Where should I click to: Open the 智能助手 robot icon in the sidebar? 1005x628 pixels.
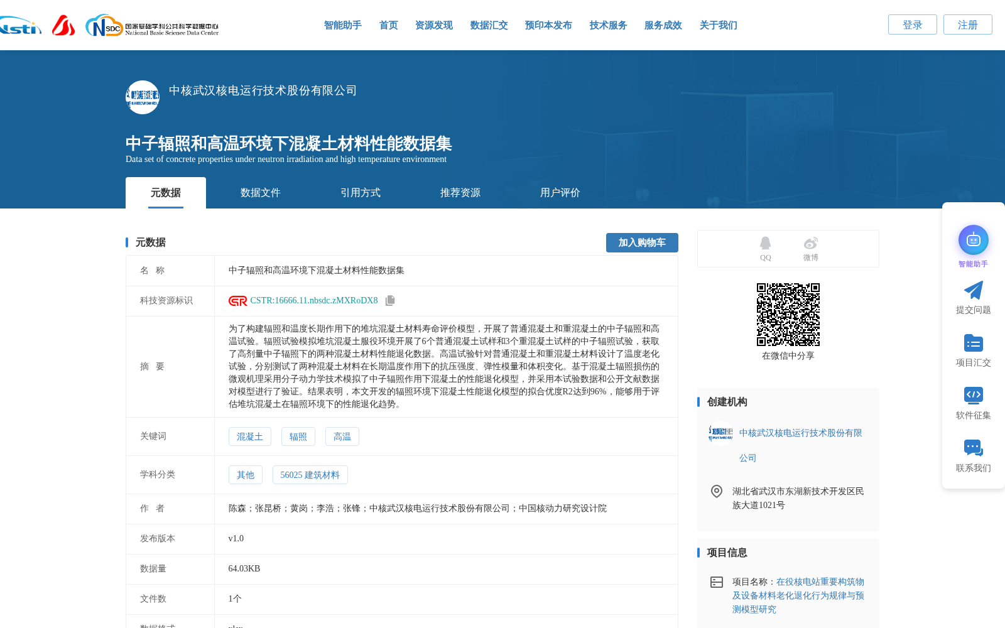(974, 241)
